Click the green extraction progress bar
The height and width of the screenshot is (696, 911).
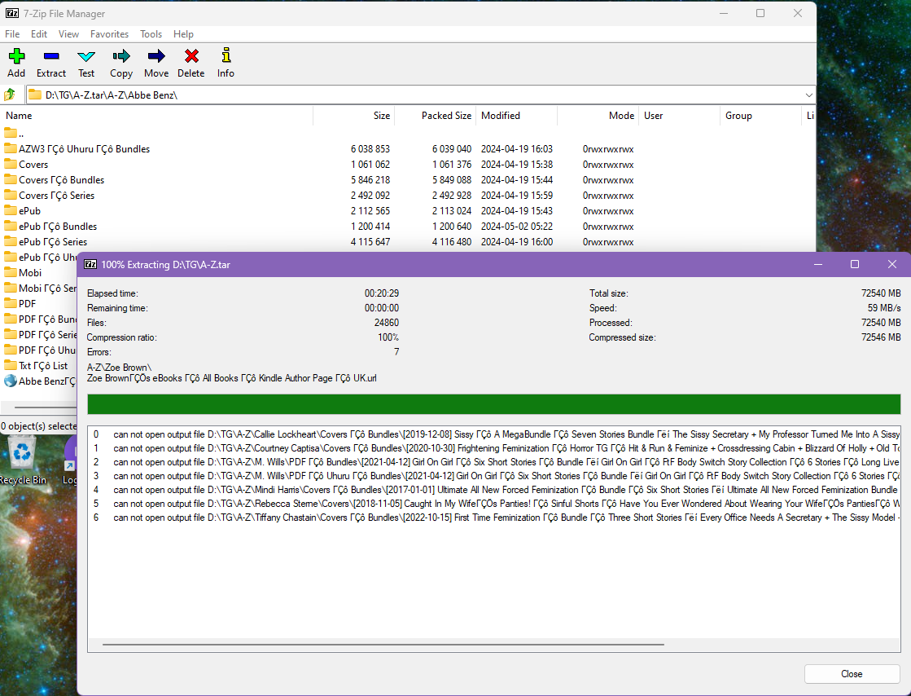493,404
